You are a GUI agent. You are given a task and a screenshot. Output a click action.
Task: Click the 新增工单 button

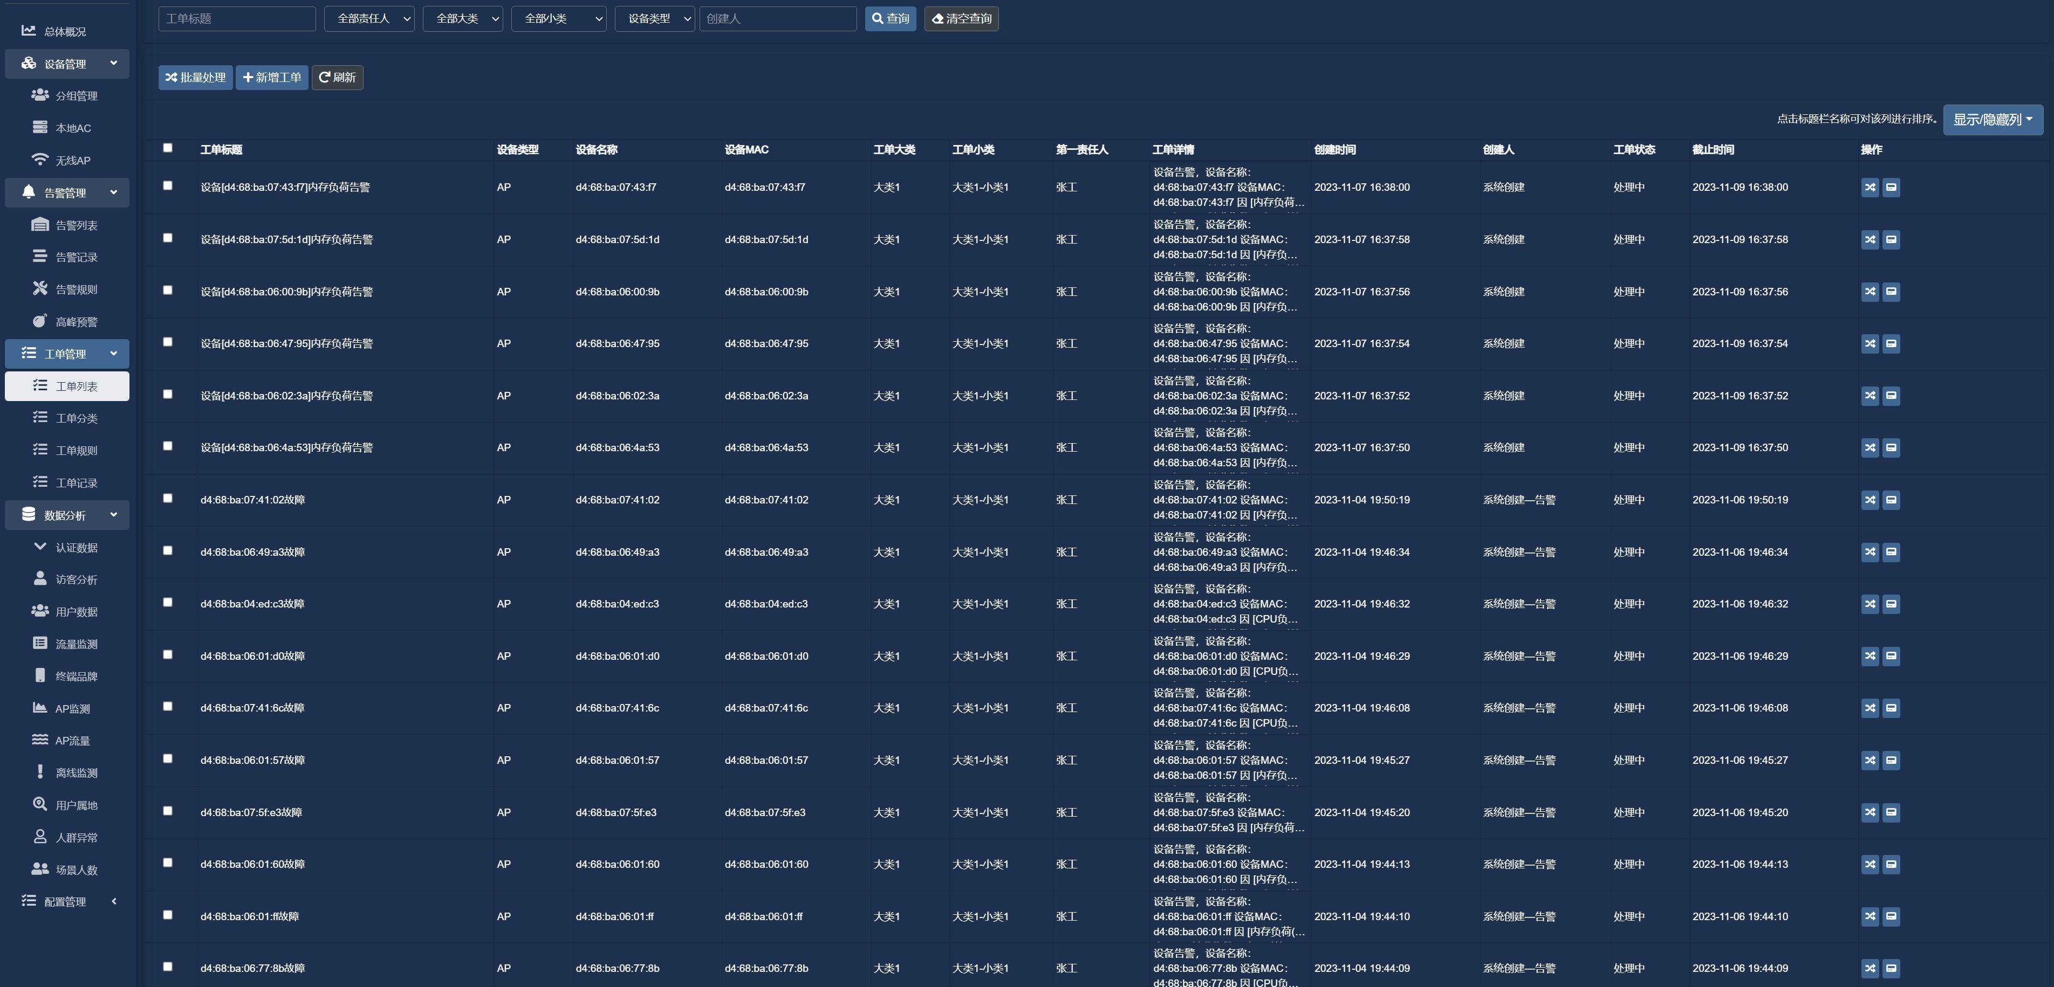click(x=272, y=77)
